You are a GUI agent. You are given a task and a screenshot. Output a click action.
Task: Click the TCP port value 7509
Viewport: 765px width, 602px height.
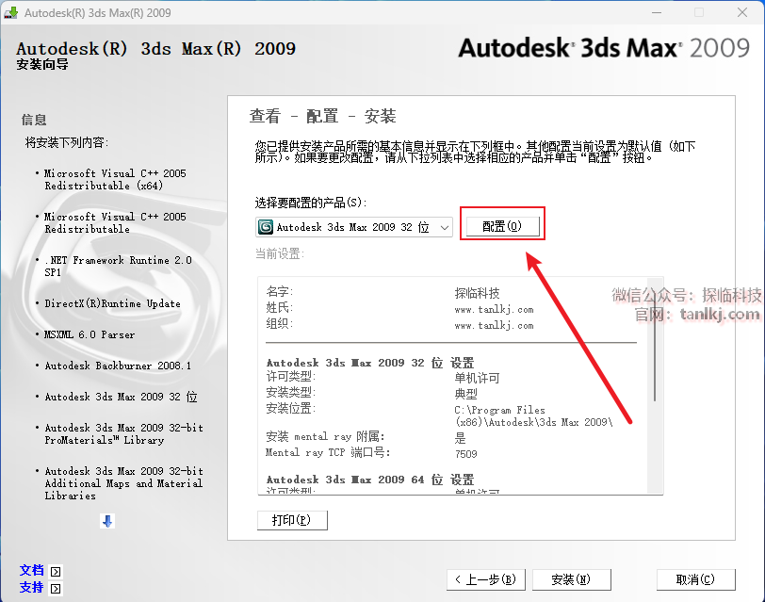coord(466,454)
